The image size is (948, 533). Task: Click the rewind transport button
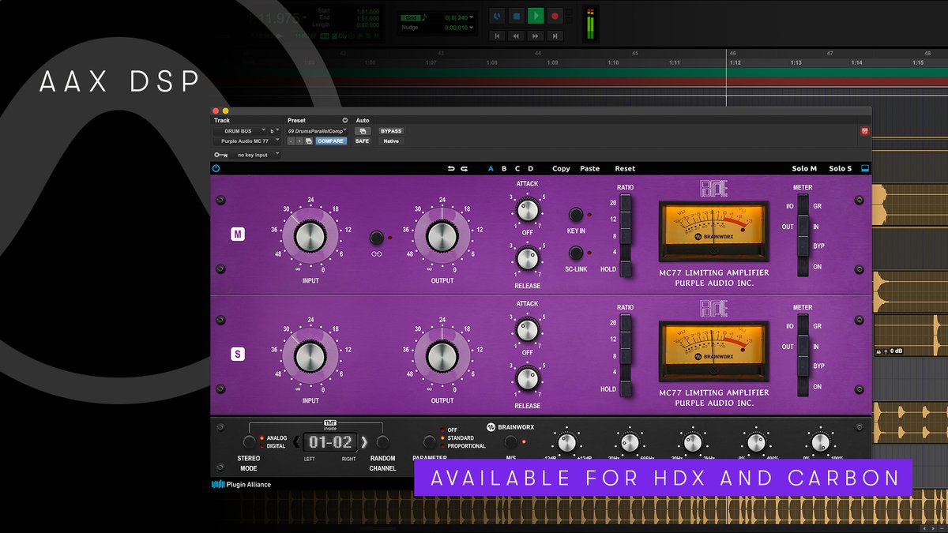(x=517, y=36)
